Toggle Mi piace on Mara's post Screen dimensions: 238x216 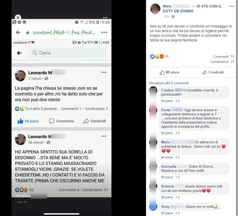point(170,72)
